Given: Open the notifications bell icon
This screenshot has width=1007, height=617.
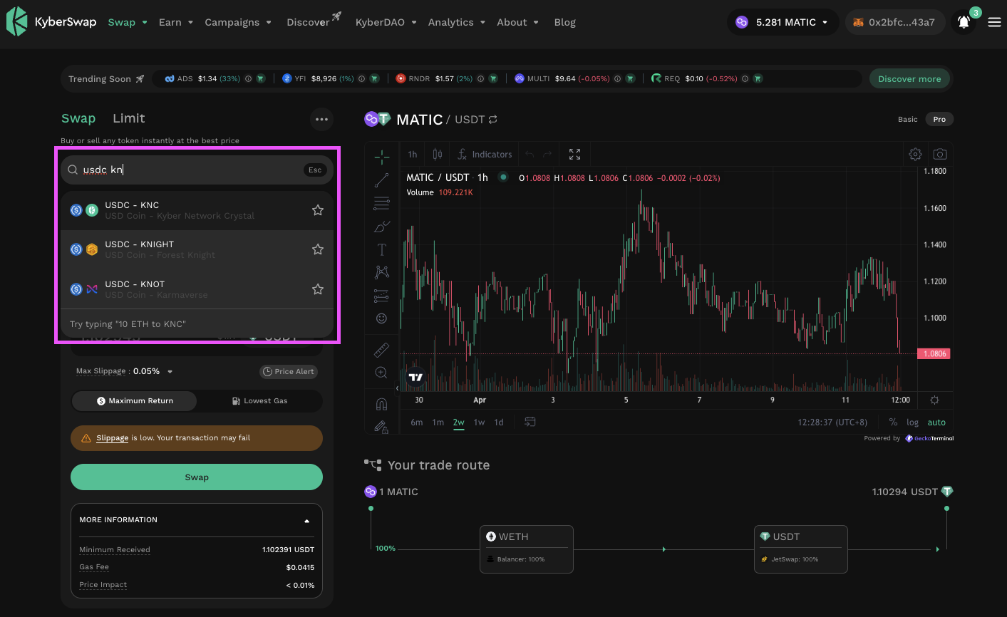Looking at the screenshot, I should click(x=964, y=22).
